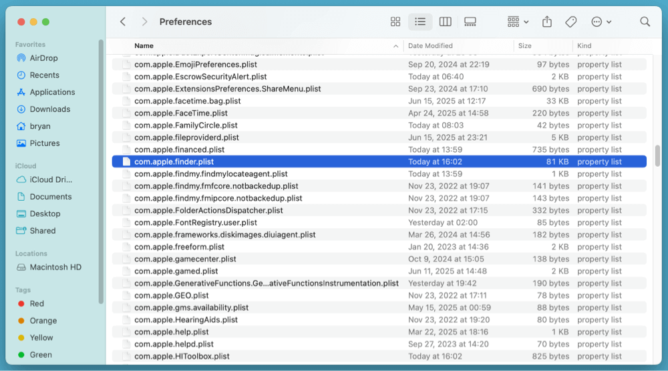
Task: Close the Finder window with red button
Action: click(x=21, y=22)
